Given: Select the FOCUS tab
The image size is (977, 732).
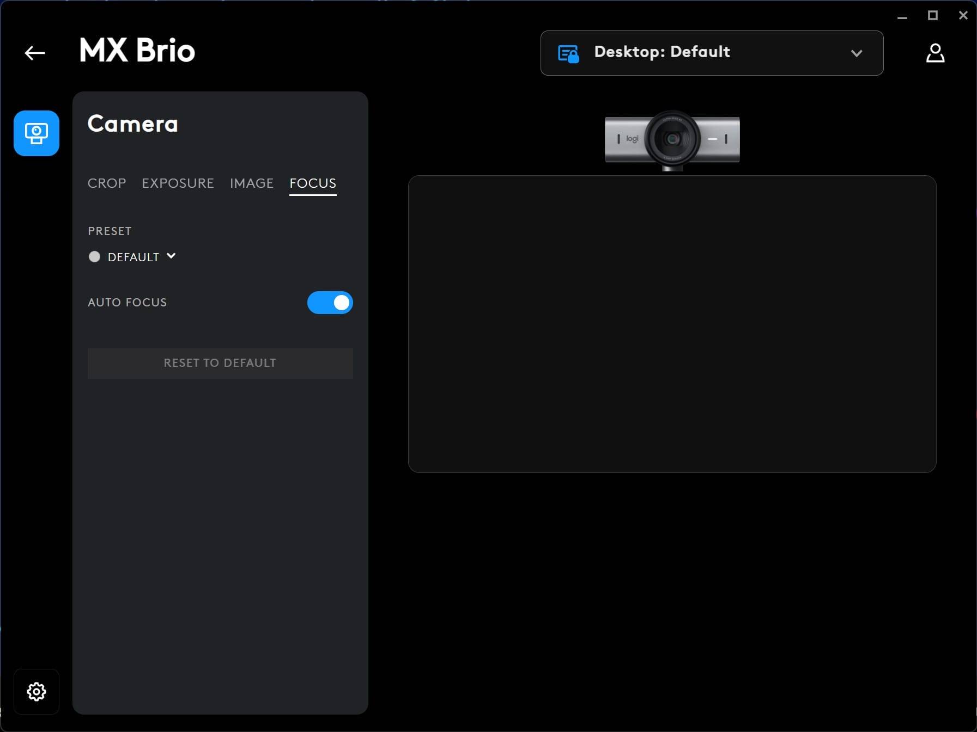Looking at the screenshot, I should (x=313, y=183).
